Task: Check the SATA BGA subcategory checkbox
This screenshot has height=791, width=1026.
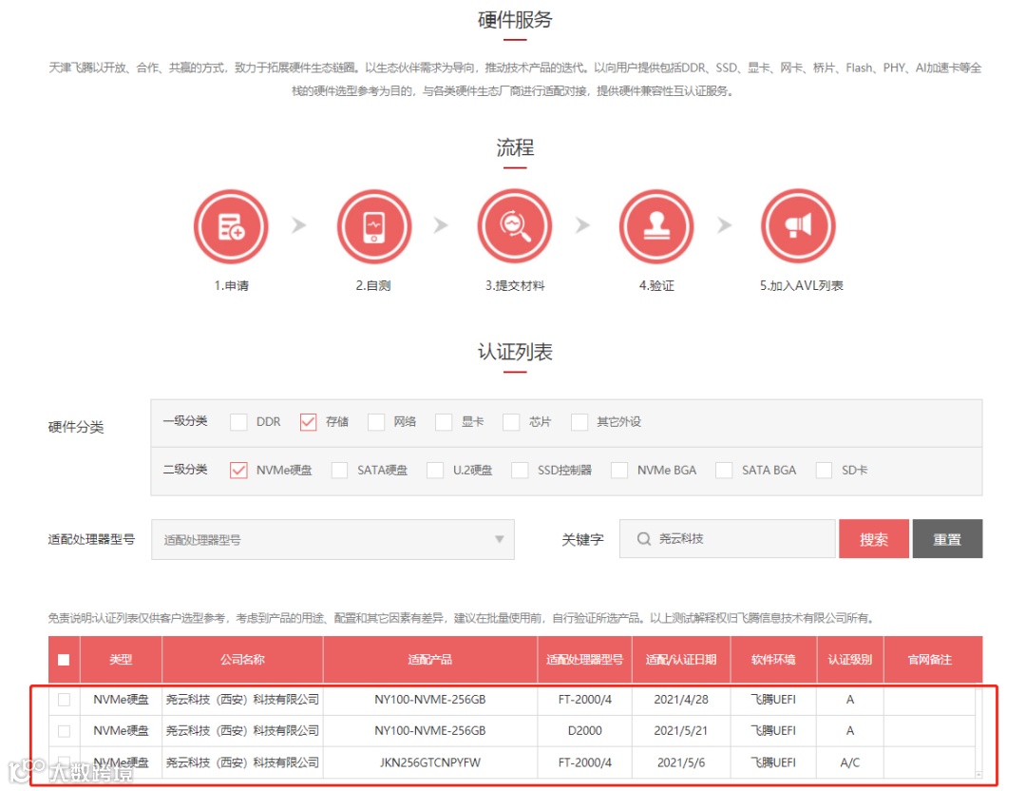Action: [x=724, y=471]
